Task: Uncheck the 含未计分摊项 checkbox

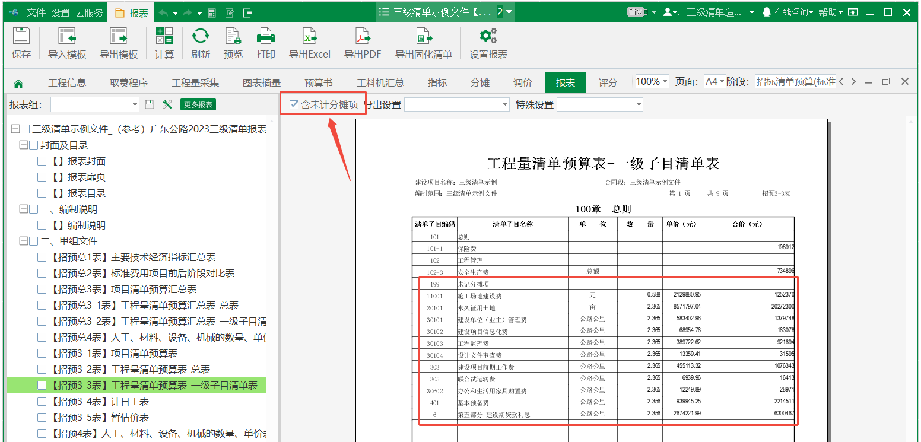Action: coord(294,105)
